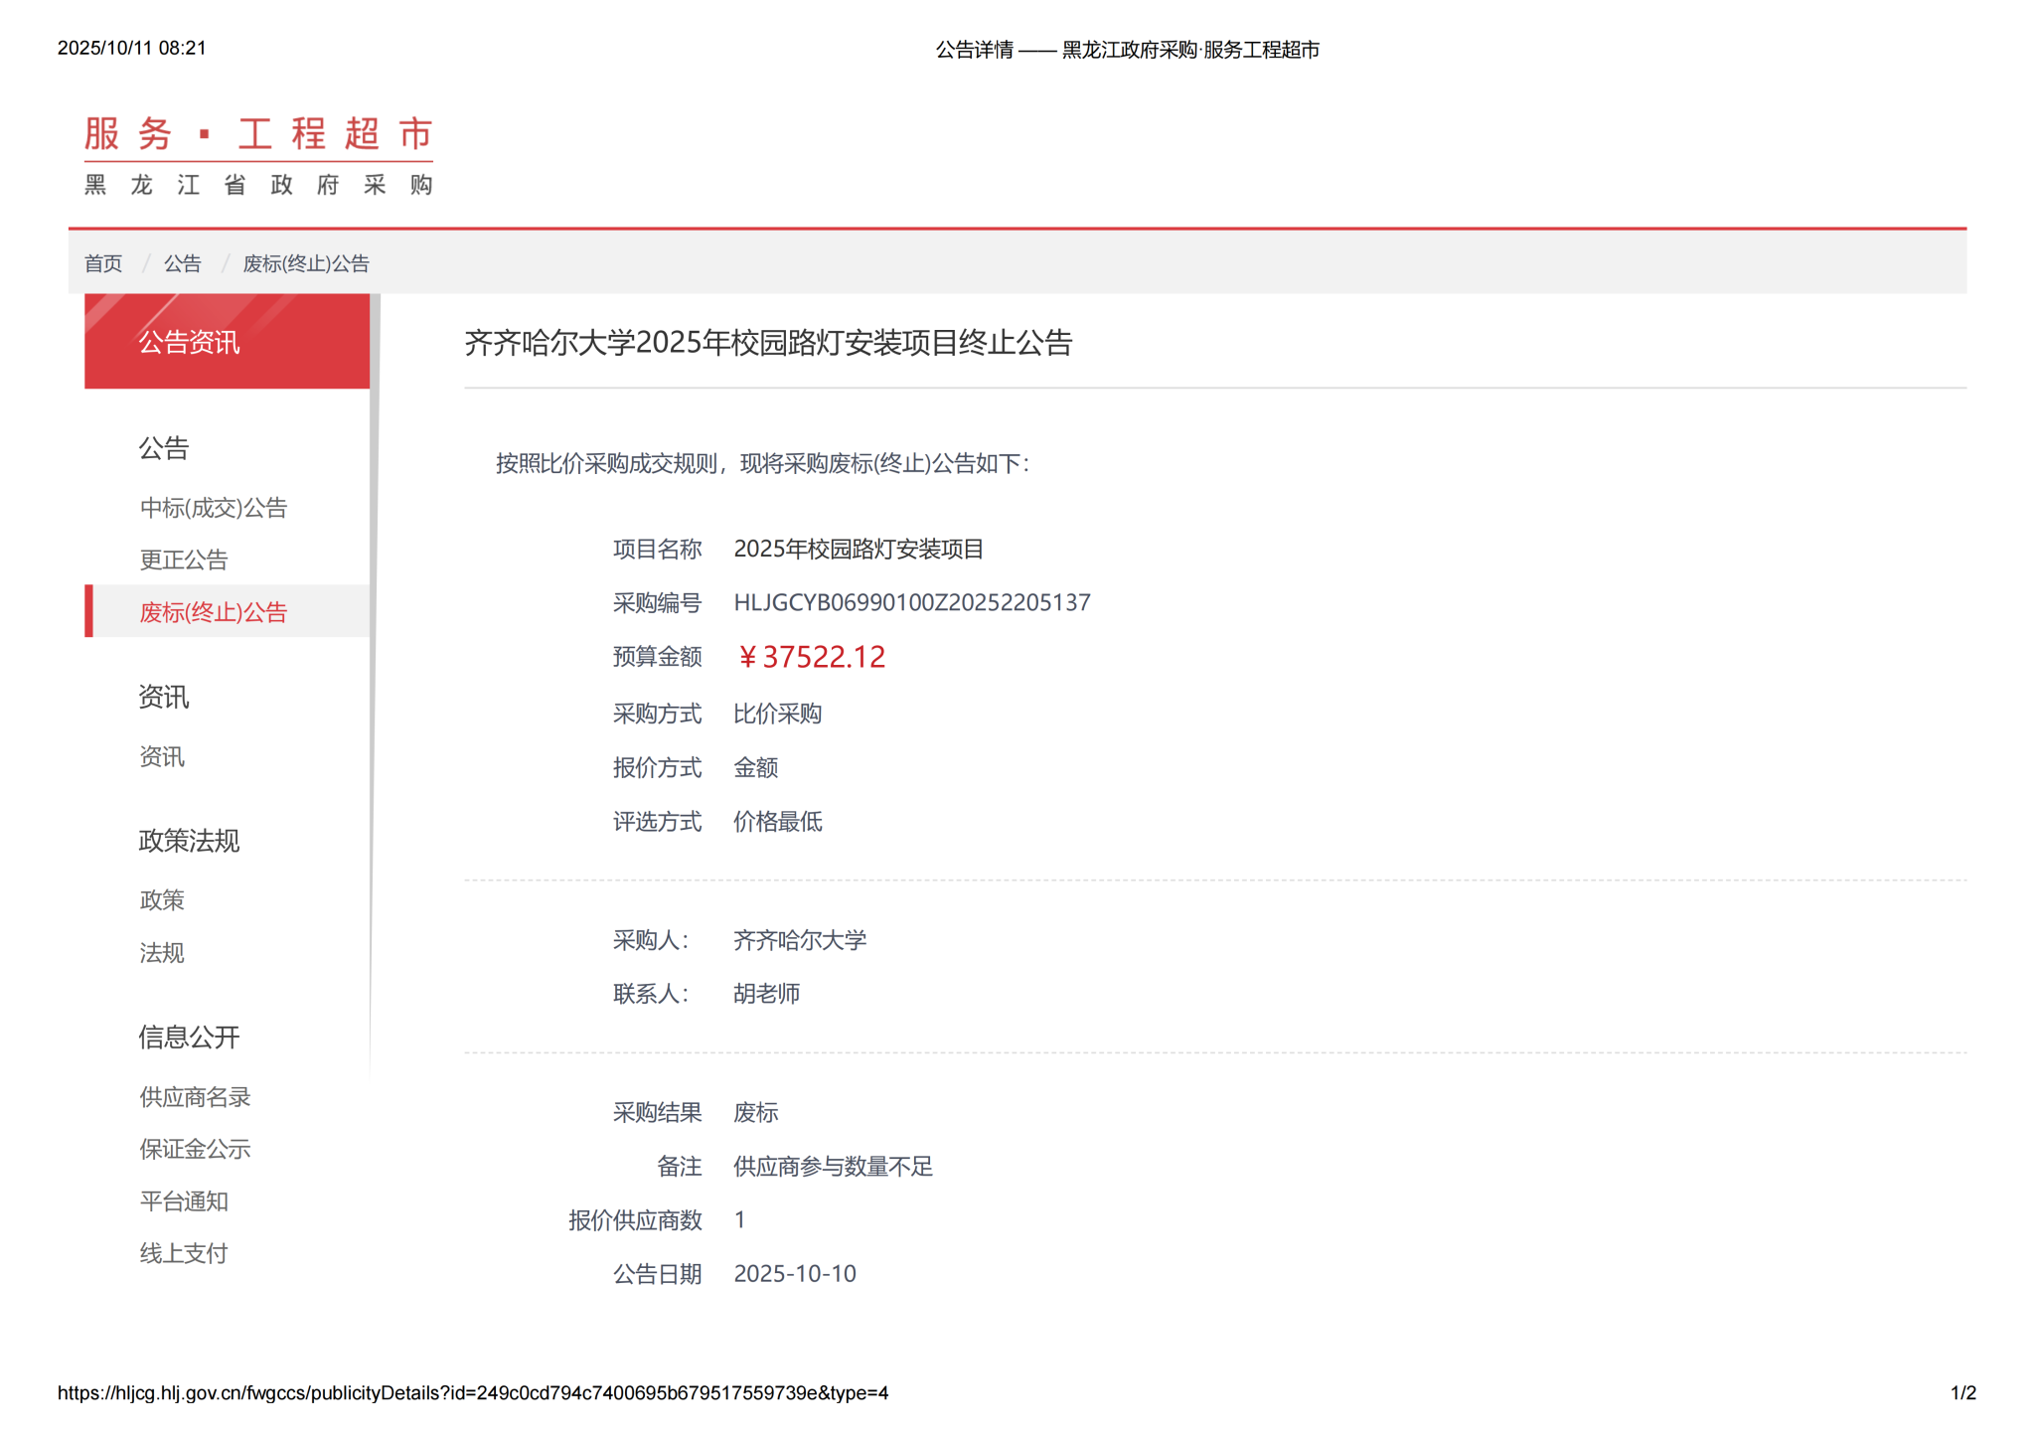This screenshot has width=2035, height=1438.
Task: Click the 公告 section heading in sidebar
Action: (164, 448)
